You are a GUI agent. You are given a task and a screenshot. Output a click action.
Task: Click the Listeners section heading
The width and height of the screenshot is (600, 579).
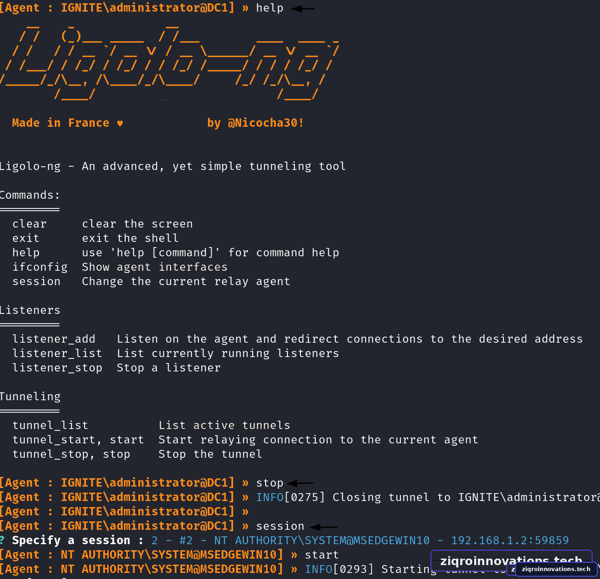pyautogui.click(x=30, y=311)
